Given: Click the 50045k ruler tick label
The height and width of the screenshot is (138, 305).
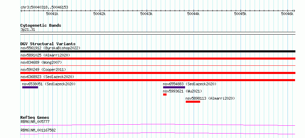Looking at the screenshot, I should (241, 14).
